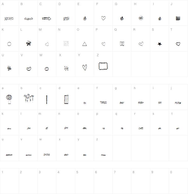Click the nested square glyph under Q

(122, 44)
